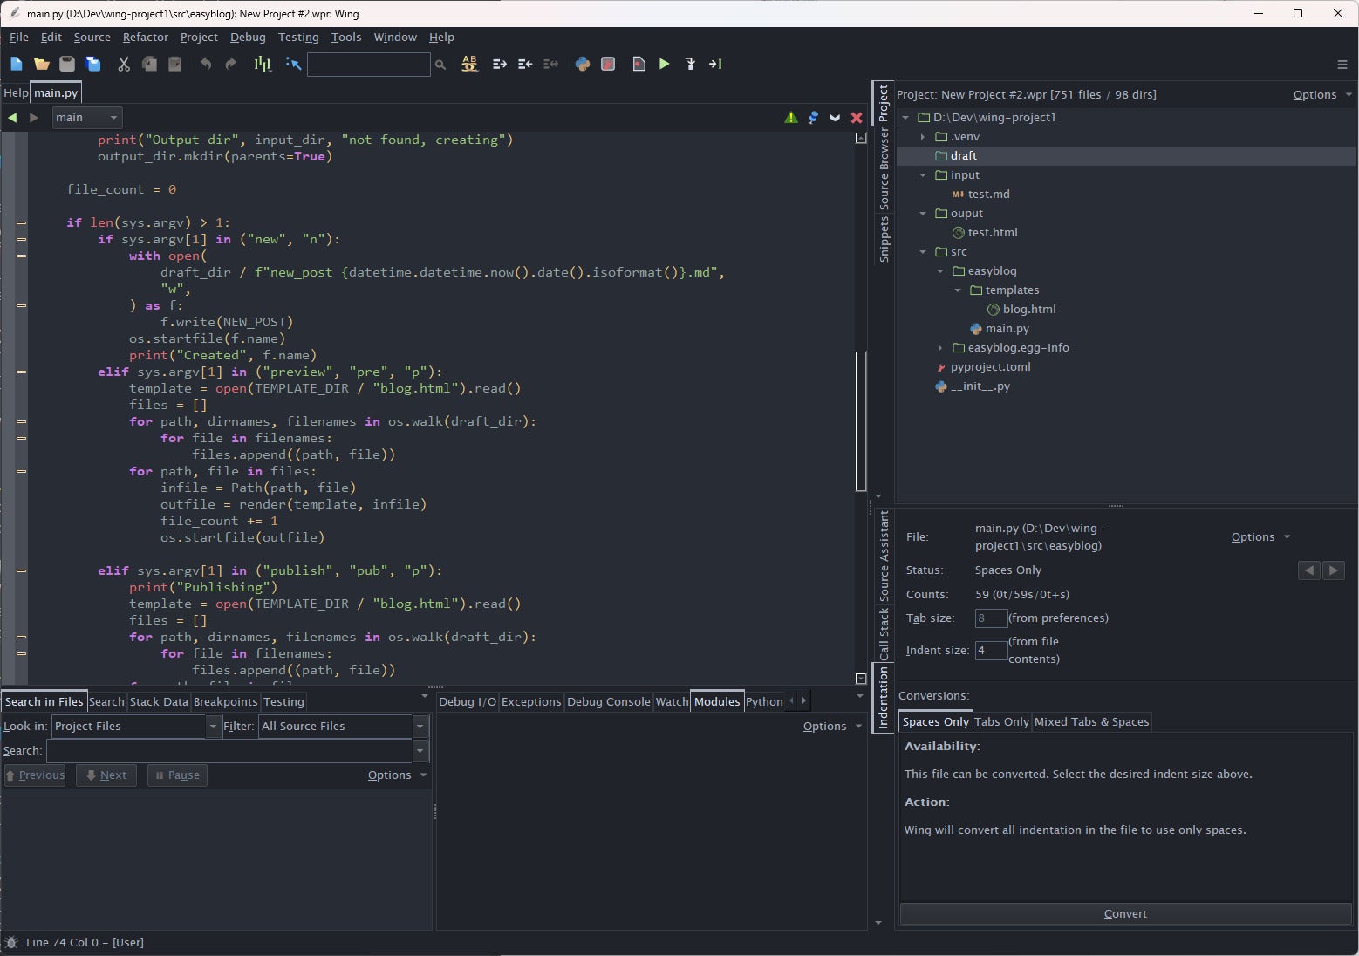Select blog.html in templates folder
The image size is (1359, 956).
click(1029, 310)
